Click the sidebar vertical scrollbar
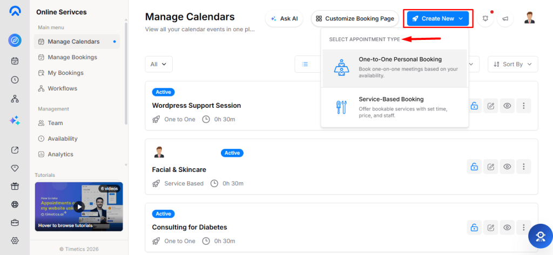This screenshot has height=255, width=553. click(x=126, y=74)
